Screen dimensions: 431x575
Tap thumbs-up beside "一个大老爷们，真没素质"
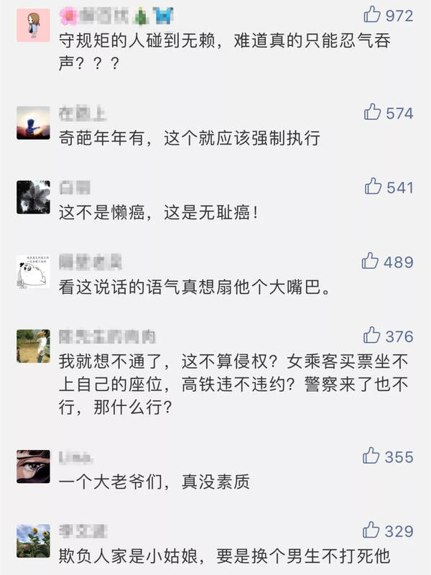coord(371,455)
